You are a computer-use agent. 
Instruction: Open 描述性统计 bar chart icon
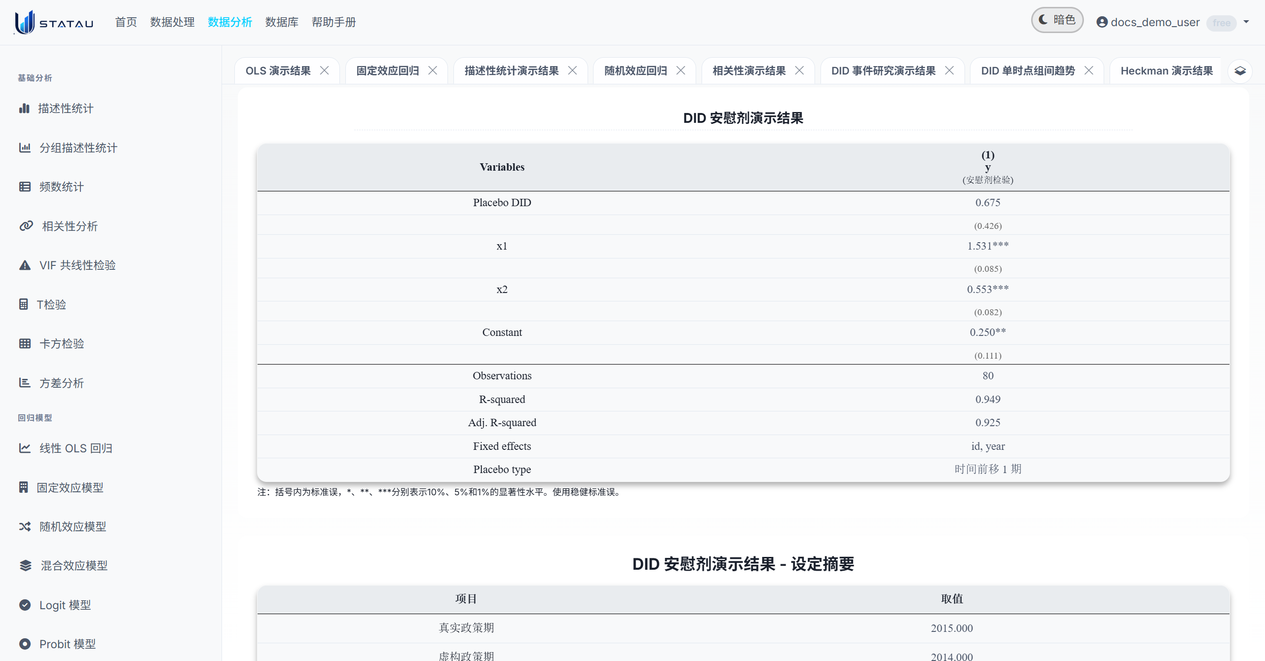pos(24,108)
